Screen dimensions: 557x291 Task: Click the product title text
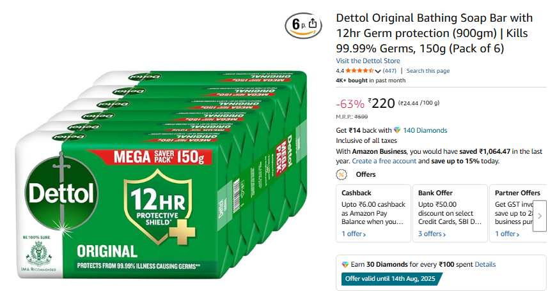(434, 33)
